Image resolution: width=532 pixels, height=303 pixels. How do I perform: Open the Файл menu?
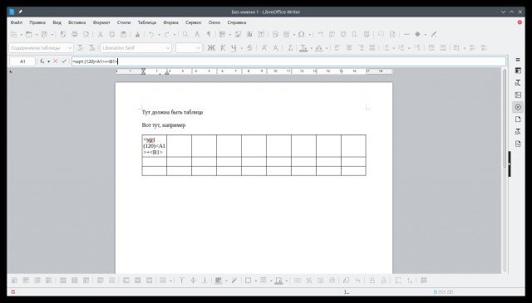[x=17, y=22]
